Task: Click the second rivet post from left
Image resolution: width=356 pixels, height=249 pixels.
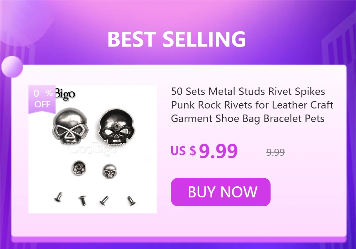Action: (x=83, y=201)
